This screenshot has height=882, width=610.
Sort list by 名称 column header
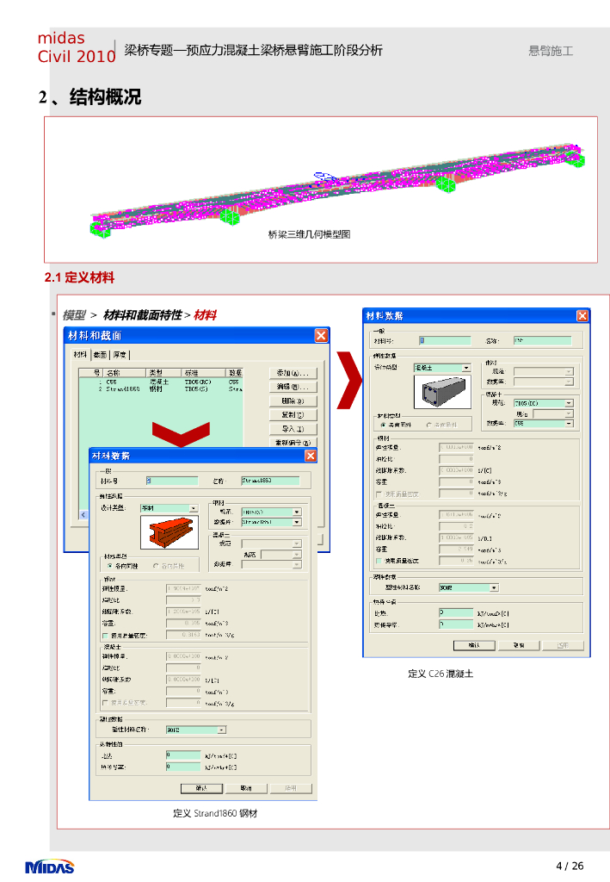click(125, 373)
